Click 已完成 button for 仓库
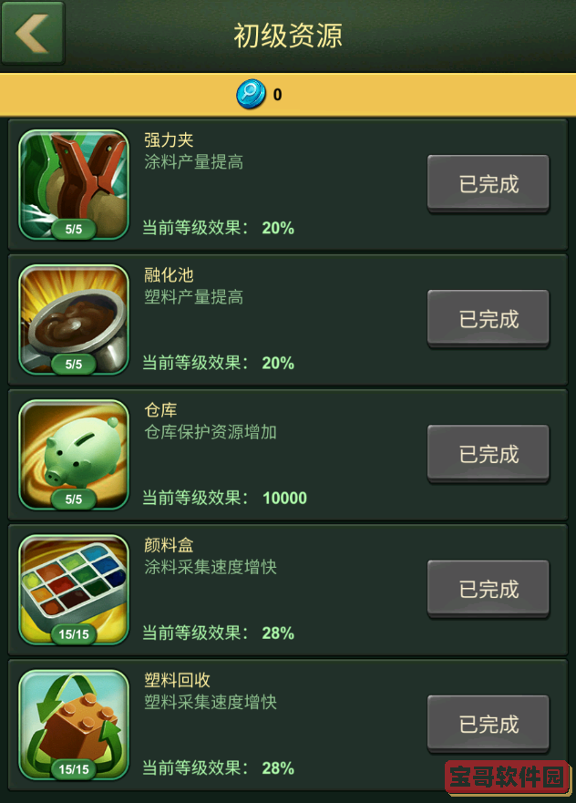 click(489, 454)
